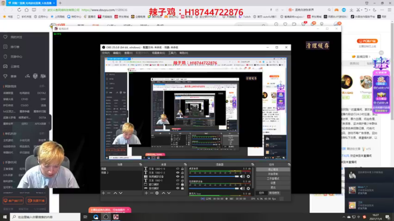Click the 停止推流 button in OBS controls
Viewport: 394px width, 221px height.
273,169
